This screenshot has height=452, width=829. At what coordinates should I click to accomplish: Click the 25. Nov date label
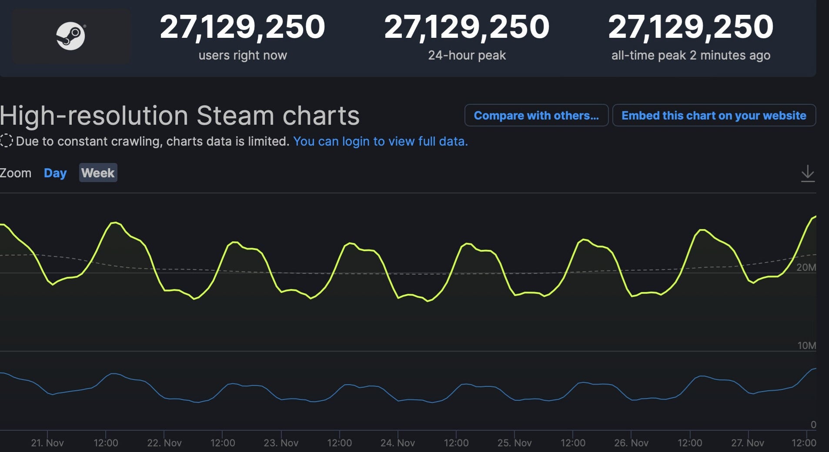515,443
